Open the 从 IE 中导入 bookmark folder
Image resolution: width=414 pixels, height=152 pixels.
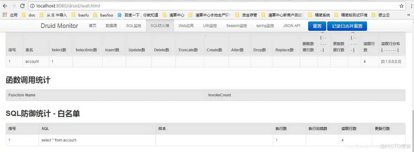tap(53, 15)
